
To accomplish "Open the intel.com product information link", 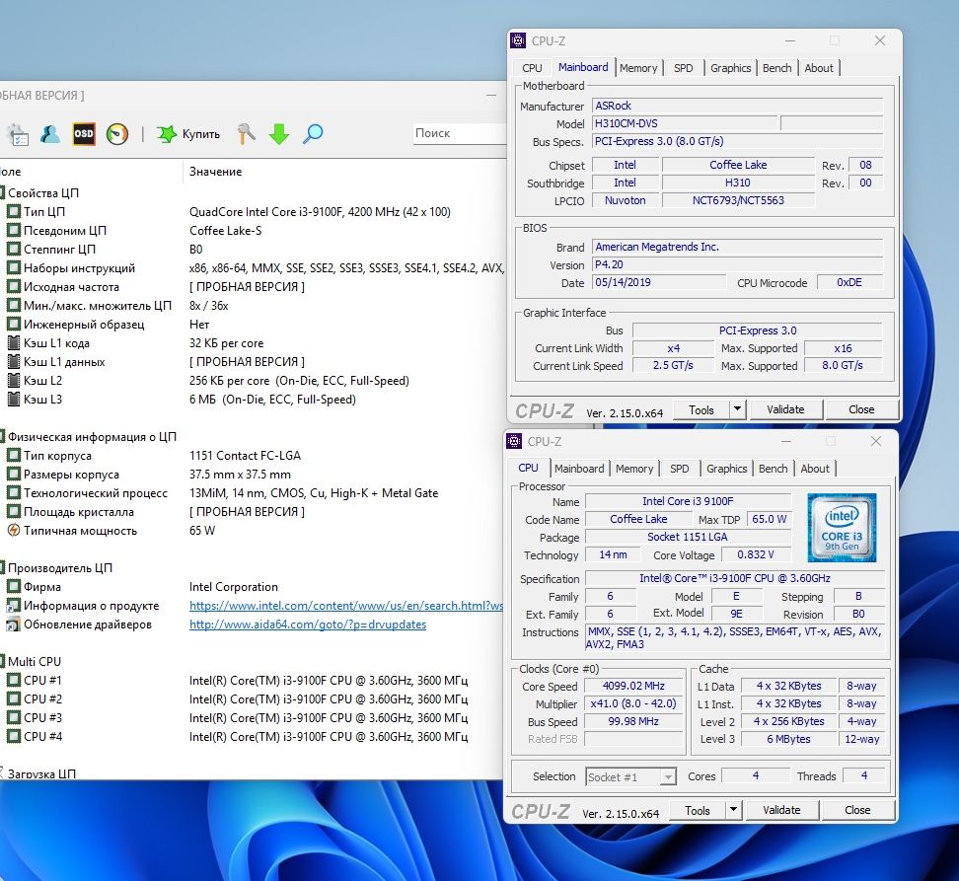I will [346, 606].
